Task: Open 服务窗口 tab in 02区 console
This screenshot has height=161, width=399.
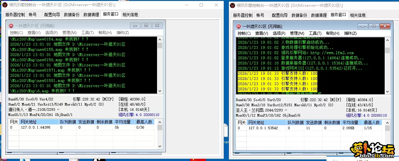Action: (x=339, y=15)
